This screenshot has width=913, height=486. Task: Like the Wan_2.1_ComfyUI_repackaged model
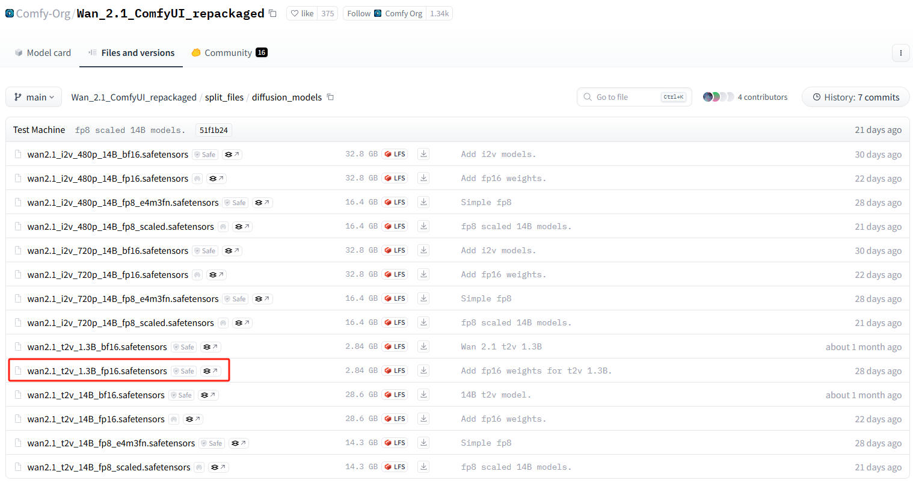[x=303, y=13]
